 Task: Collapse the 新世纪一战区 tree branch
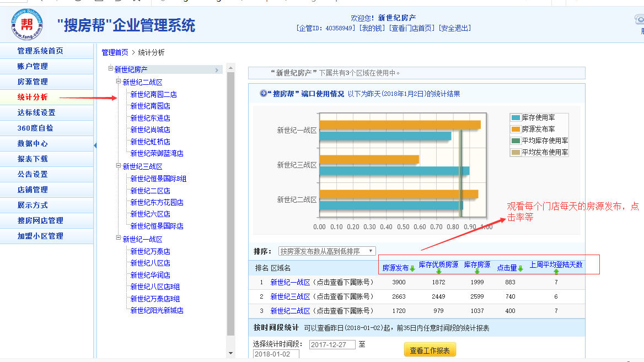[x=119, y=238]
